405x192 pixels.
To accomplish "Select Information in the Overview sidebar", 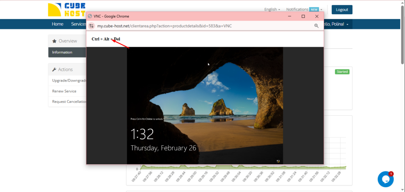I will pyautogui.click(x=62, y=52).
